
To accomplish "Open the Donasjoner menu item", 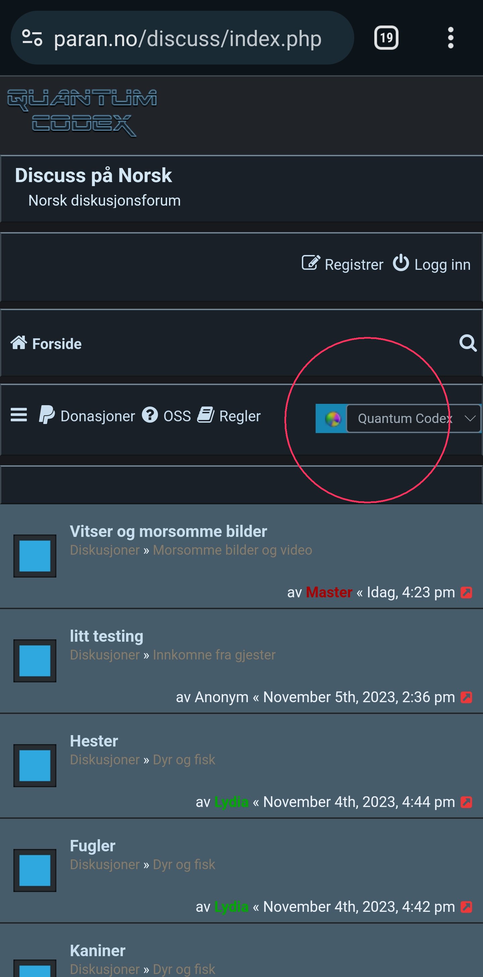I will (x=87, y=416).
